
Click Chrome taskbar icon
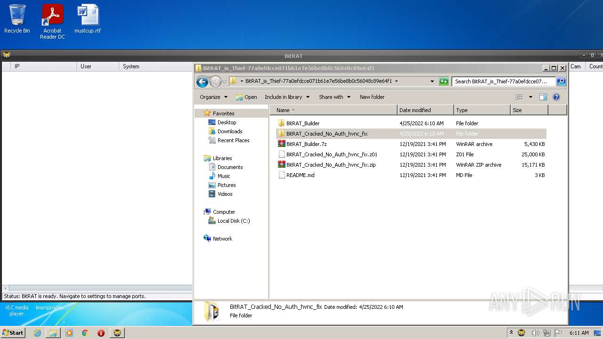tap(85, 333)
